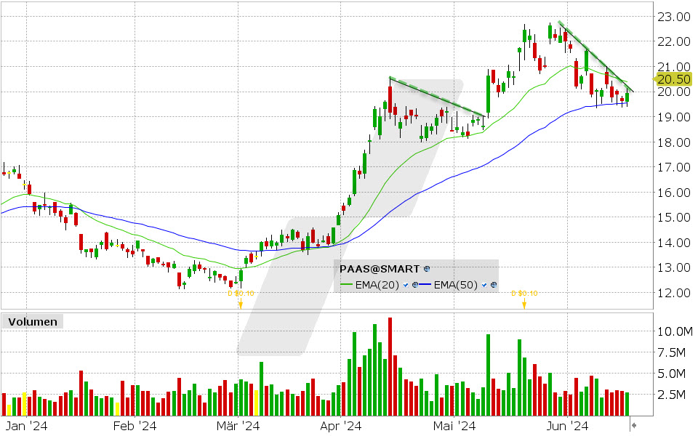Click the settings icon next to PAAS@SMART
Screen dimensions: 698x436
coord(427,269)
